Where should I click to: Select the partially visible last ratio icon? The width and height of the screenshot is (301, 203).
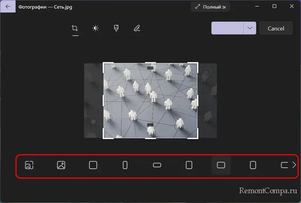(284, 165)
